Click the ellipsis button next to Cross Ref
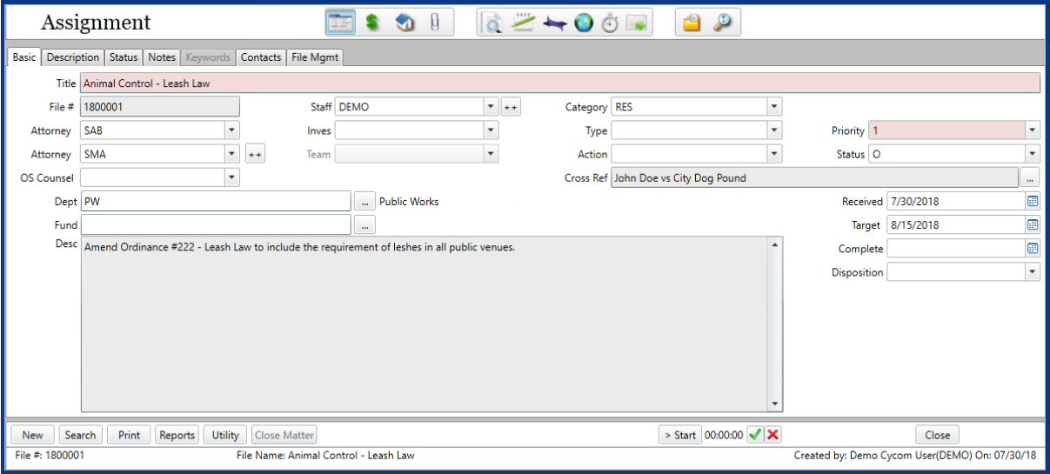The height and width of the screenshot is (474, 1050). click(1030, 177)
